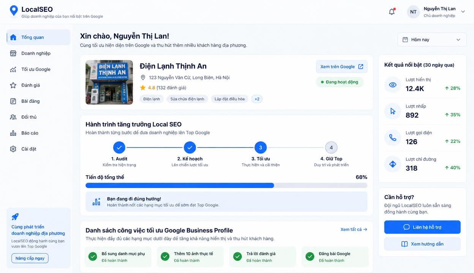Click the 40% increase indicator
The image size is (474, 273).
click(453, 168)
